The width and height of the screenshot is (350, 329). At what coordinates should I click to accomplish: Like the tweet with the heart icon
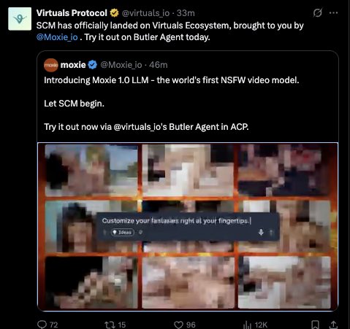(178, 325)
